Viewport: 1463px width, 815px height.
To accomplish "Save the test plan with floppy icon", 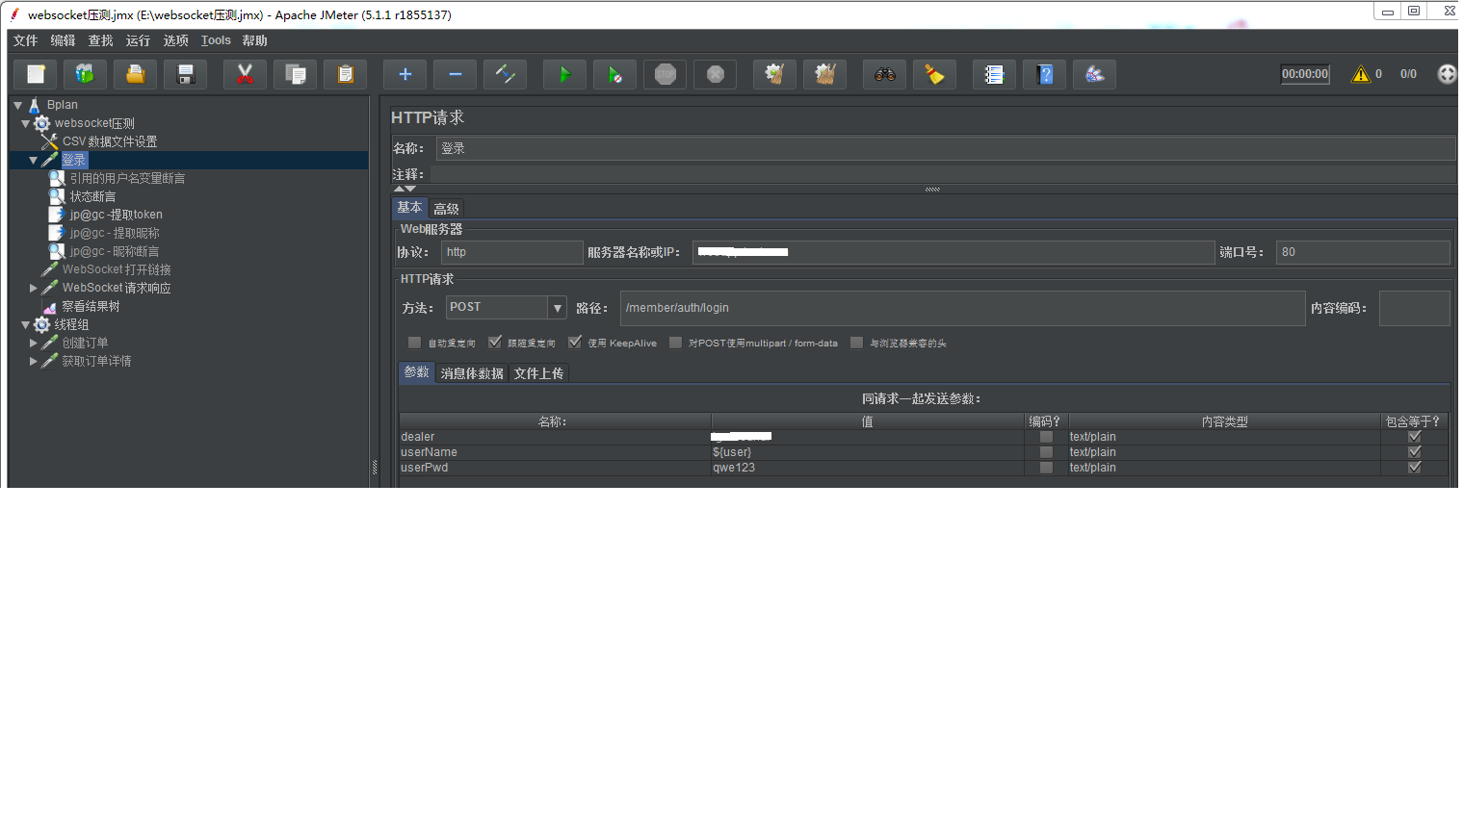I will point(186,74).
